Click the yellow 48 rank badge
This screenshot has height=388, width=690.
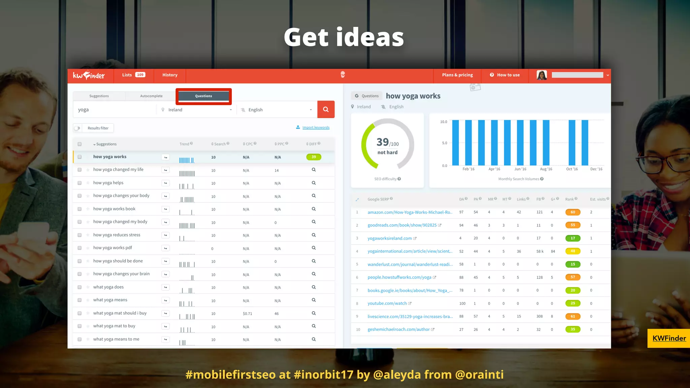(573, 251)
